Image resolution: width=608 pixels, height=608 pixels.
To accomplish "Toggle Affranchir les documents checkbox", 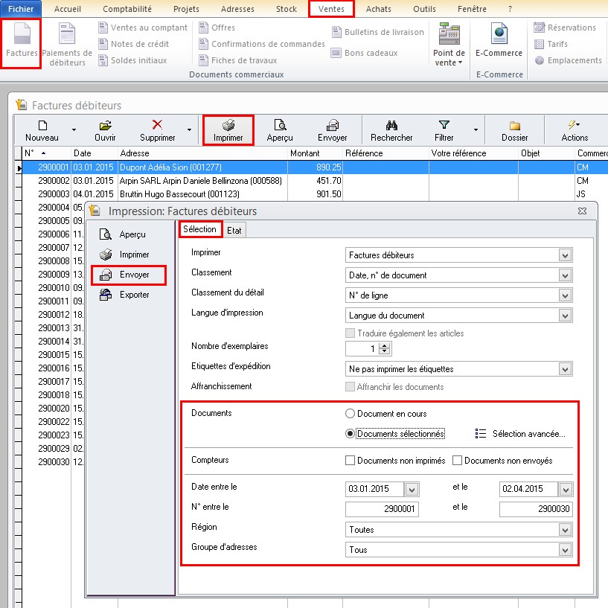I will [350, 387].
